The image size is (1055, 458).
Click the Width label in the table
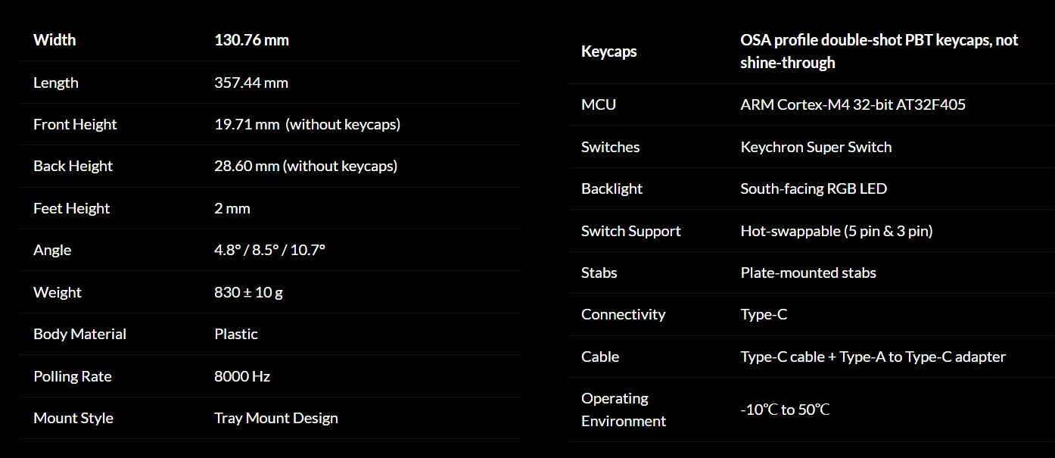coord(54,40)
